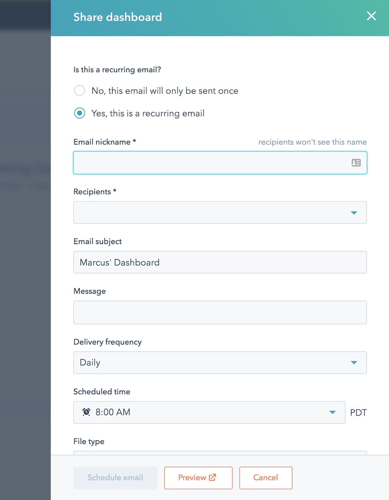
Task: Click the PDT timezone label
Action: click(358, 413)
